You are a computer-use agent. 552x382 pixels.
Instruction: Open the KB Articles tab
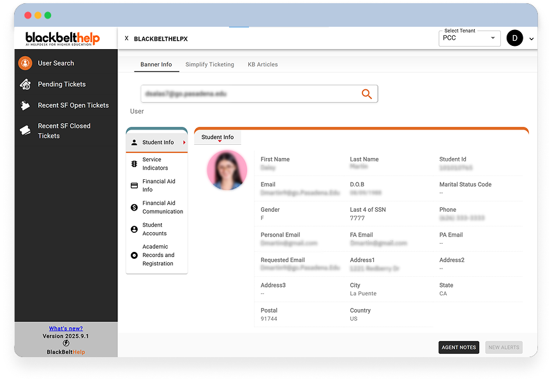(262, 64)
